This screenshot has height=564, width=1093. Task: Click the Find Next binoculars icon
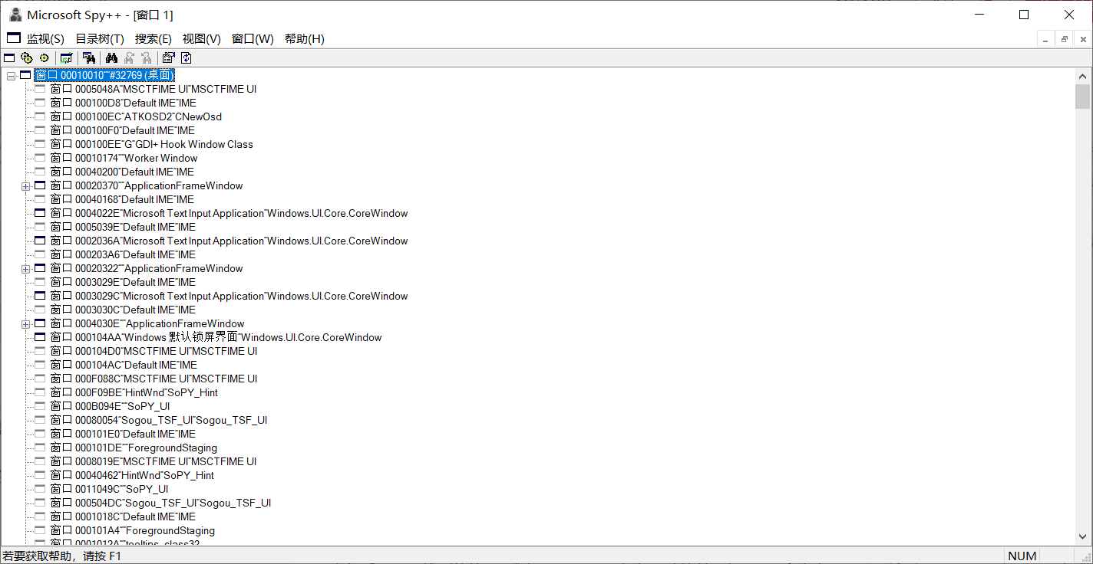129,57
